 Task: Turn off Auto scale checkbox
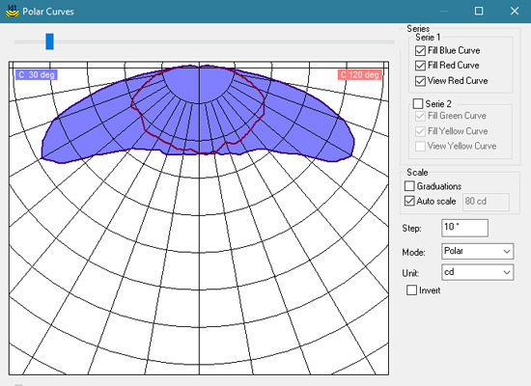click(x=409, y=201)
